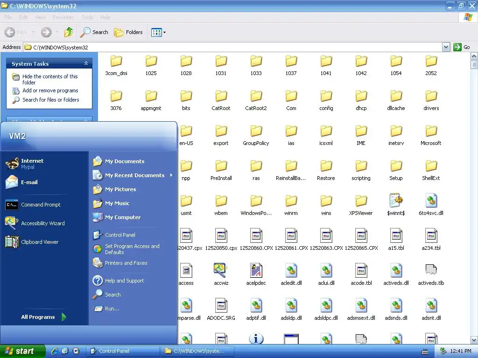Click the Search toolbar button
Screen dimensions: 478x358
pyautogui.click(x=94, y=32)
